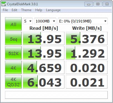This screenshot has height=103, width=113.
Task: Close the CrystalDiskMark window
Action: click(107, 4)
